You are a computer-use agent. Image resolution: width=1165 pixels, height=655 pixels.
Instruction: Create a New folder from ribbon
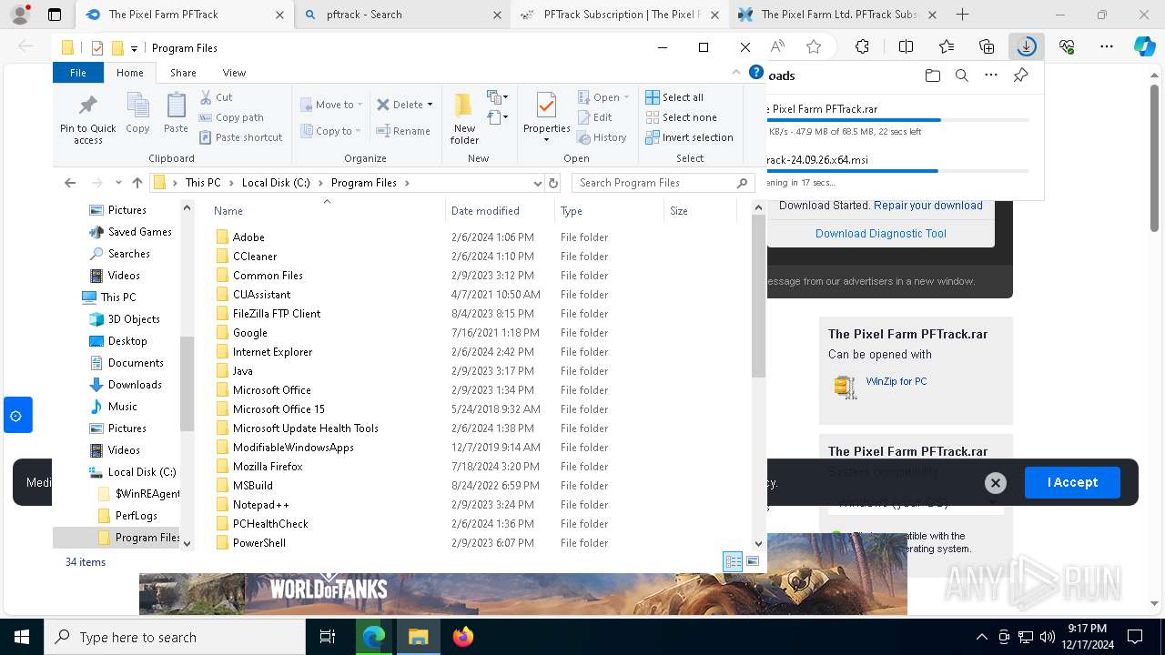tap(464, 118)
